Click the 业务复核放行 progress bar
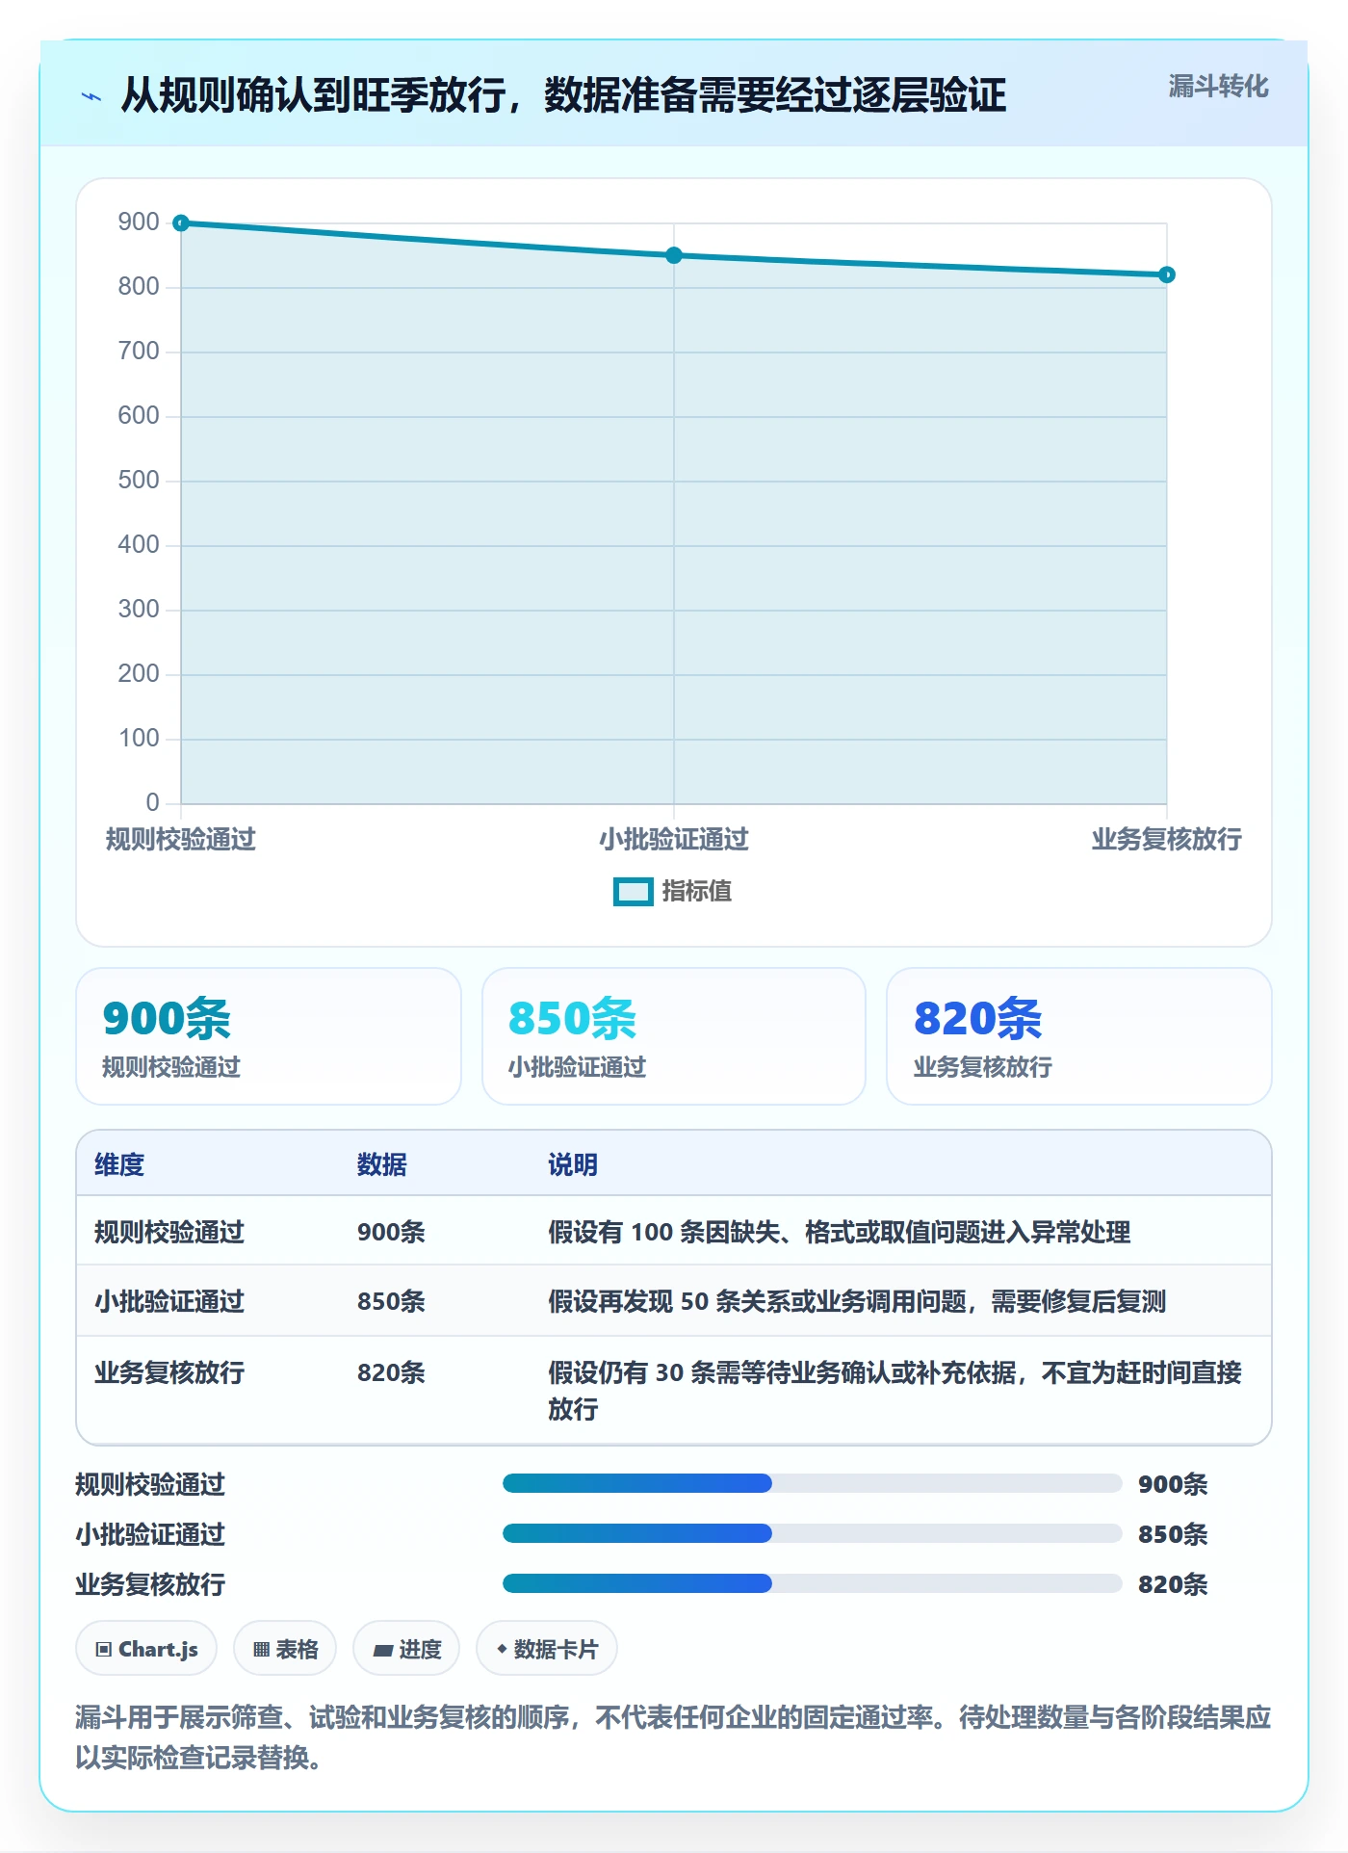 (x=812, y=1583)
